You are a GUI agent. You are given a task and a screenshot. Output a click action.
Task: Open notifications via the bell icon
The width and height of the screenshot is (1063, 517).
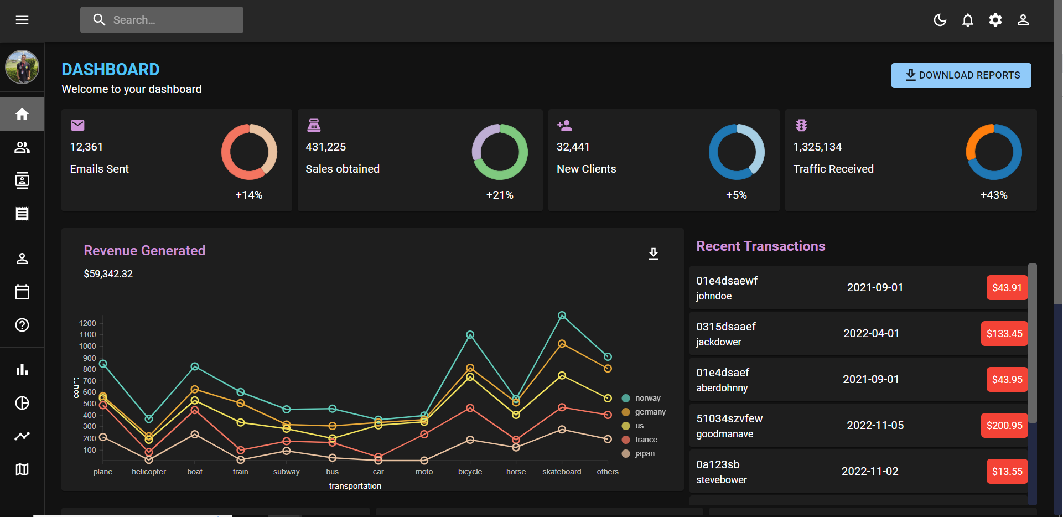click(x=967, y=20)
